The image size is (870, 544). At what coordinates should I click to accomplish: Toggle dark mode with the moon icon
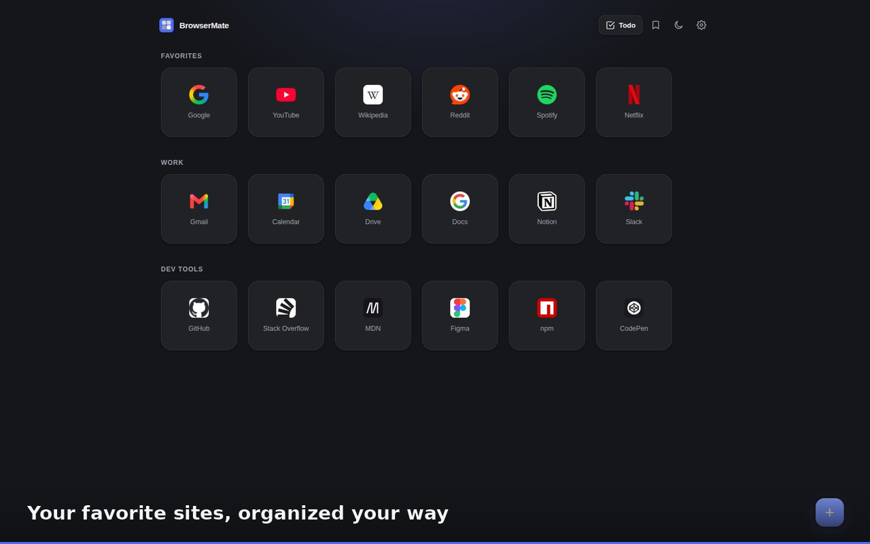pyautogui.click(x=678, y=25)
